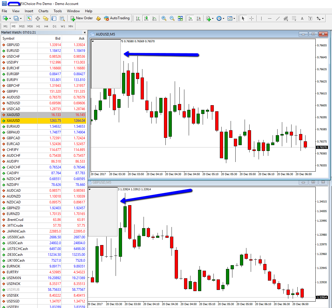The height and width of the screenshot is (308, 332).
Task: Open the Templates icon
Action: (x=230, y=18)
